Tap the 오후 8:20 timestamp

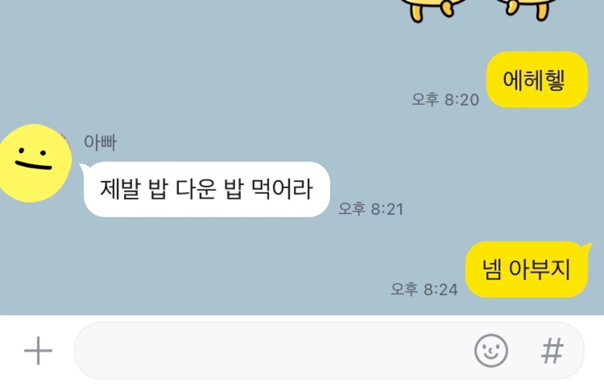pos(445,100)
